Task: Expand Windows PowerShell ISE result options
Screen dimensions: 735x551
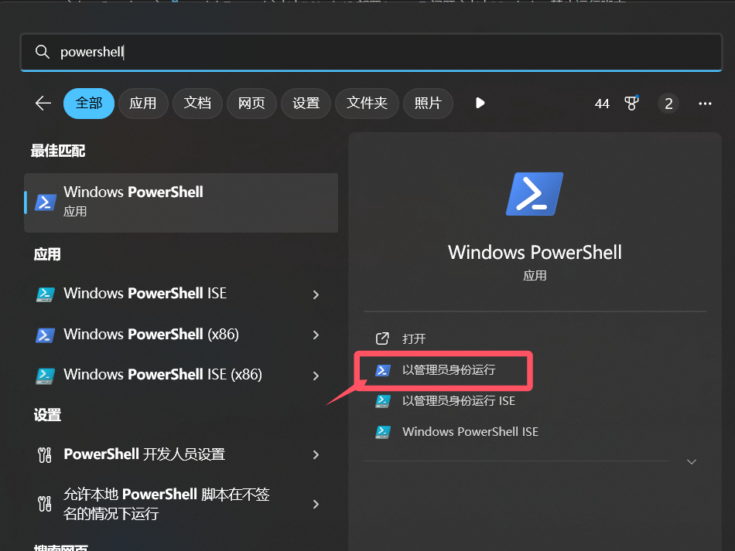Action: coord(316,294)
